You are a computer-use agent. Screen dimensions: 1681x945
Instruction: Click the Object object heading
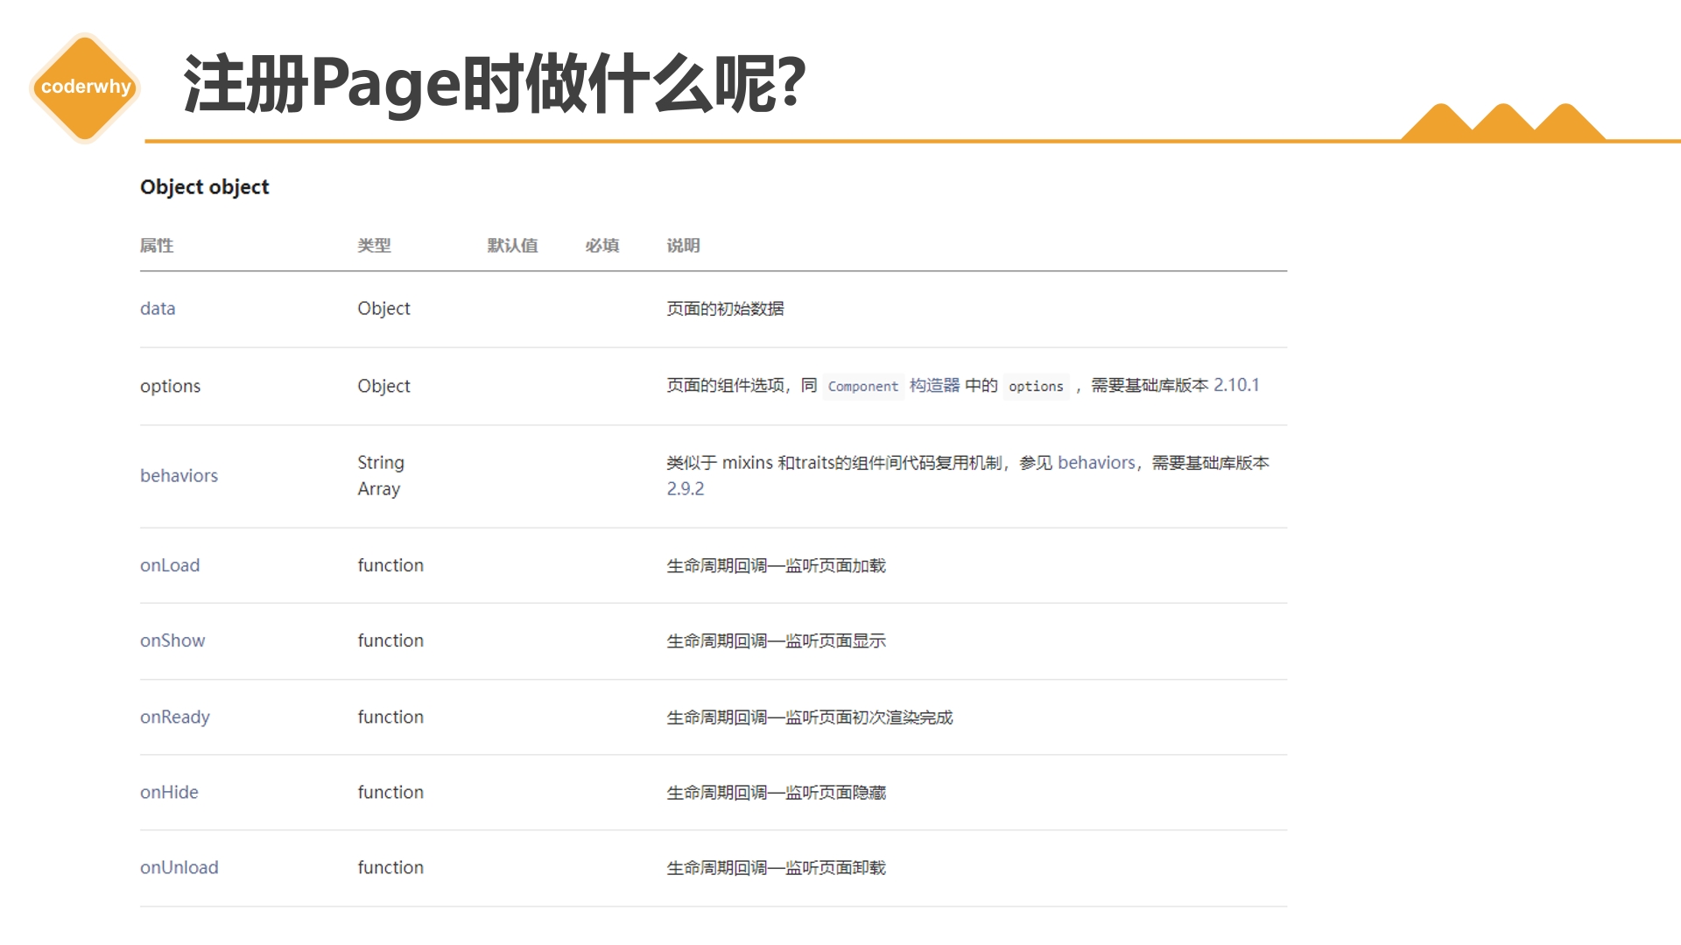(205, 187)
